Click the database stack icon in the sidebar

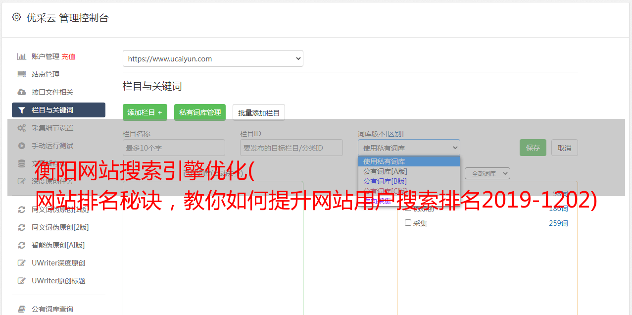tap(22, 163)
